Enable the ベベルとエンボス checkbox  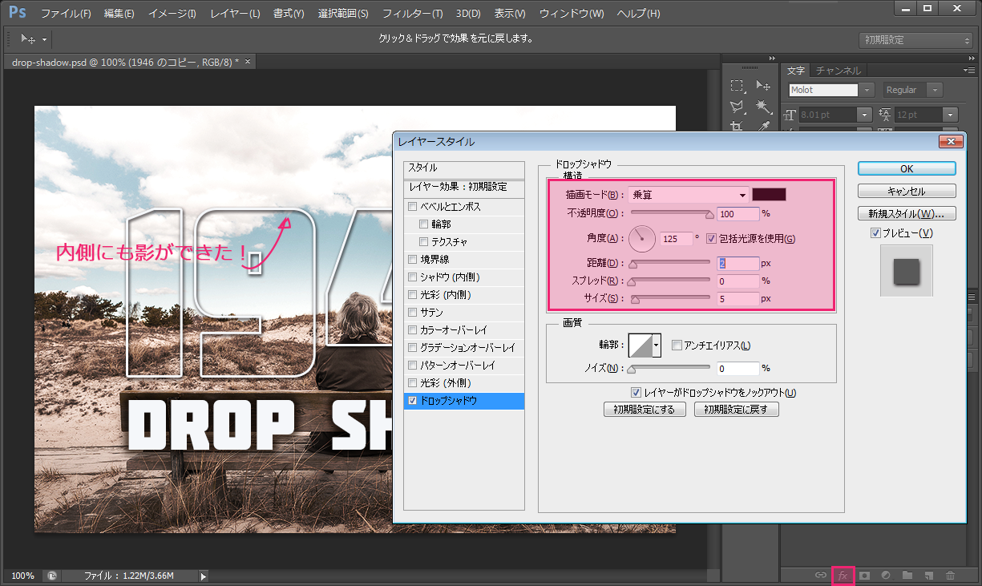[413, 207]
